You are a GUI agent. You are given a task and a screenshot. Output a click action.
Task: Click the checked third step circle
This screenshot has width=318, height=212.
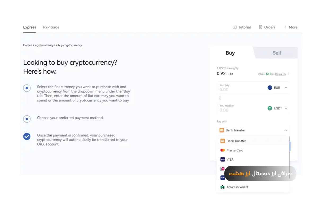(27, 136)
